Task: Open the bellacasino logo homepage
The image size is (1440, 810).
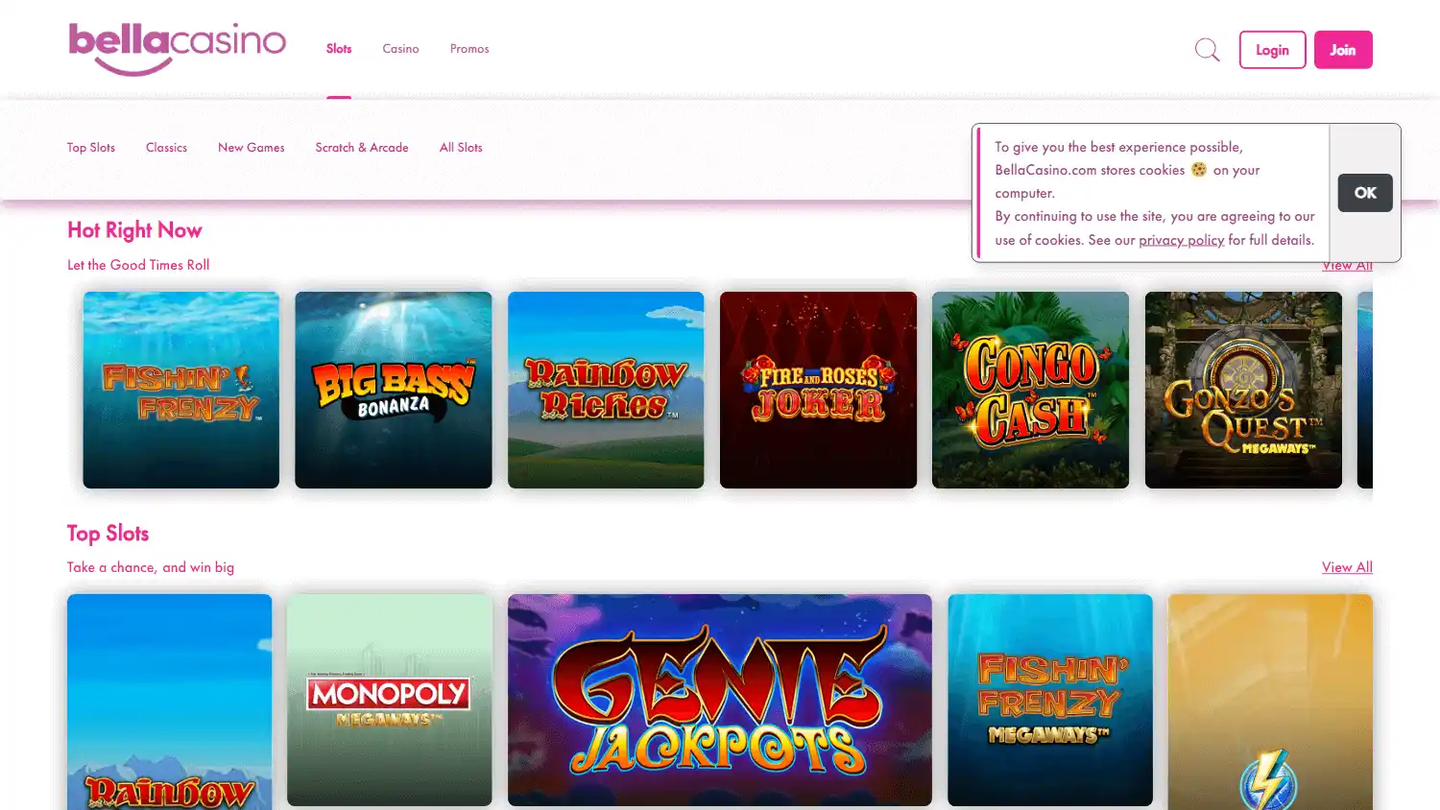Action: click(x=178, y=50)
